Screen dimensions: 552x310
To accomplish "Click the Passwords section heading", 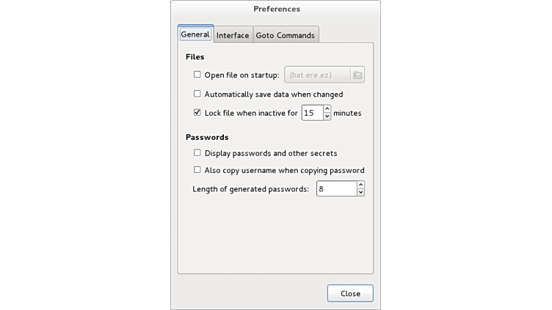I will (x=207, y=137).
